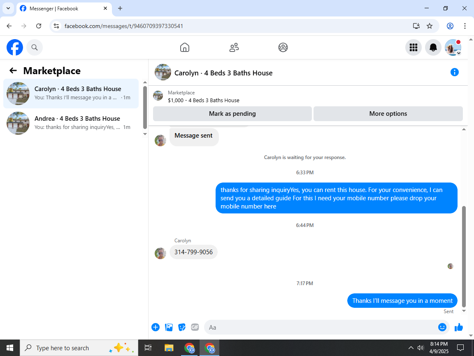Click install app icon in address bar

(x=416, y=26)
